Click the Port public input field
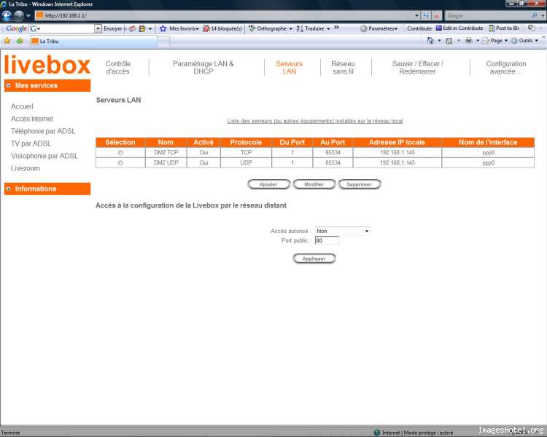 click(x=327, y=240)
